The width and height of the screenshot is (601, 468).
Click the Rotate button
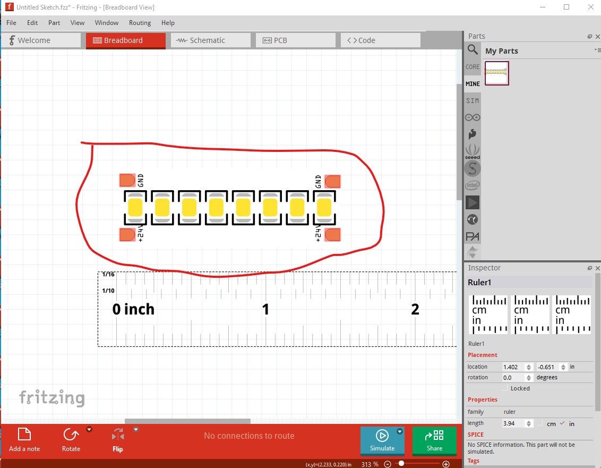[x=71, y=440]
